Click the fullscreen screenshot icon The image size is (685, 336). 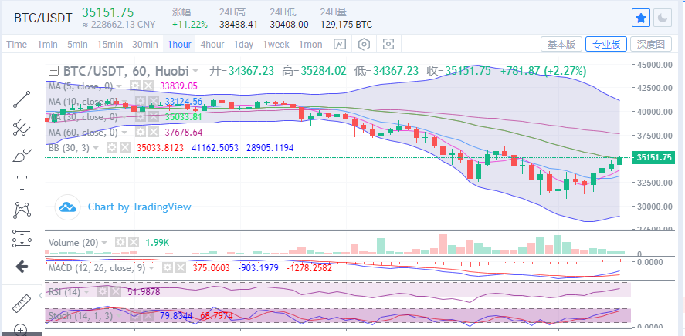click(388, 44)
